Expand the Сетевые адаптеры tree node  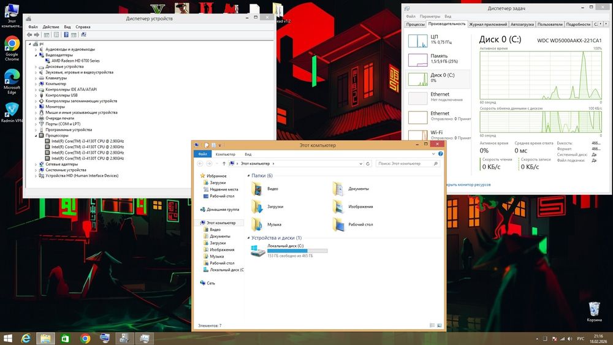[x=36, y=164]
